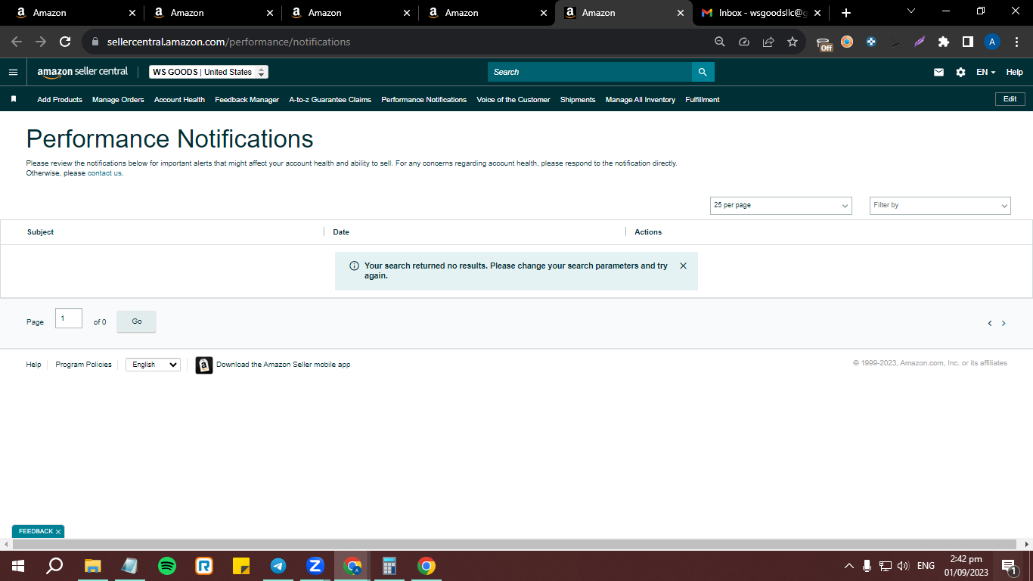Open Voice of the Customer
The image size is (1033, 581).
click(513, 99)
